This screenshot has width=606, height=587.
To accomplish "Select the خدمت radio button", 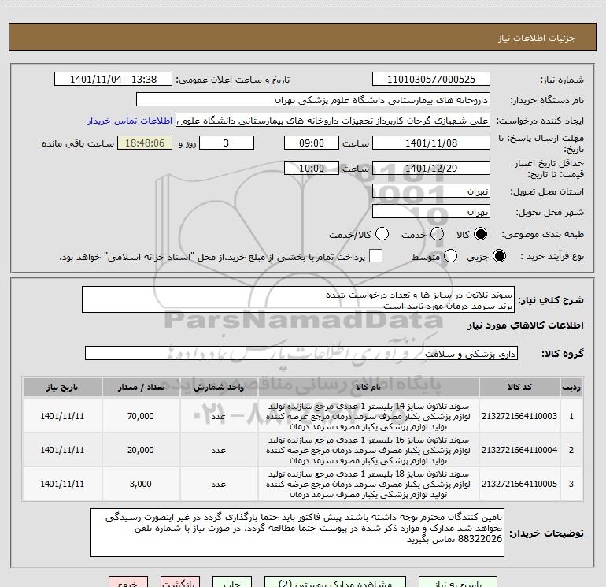I will tap(437, 234).
